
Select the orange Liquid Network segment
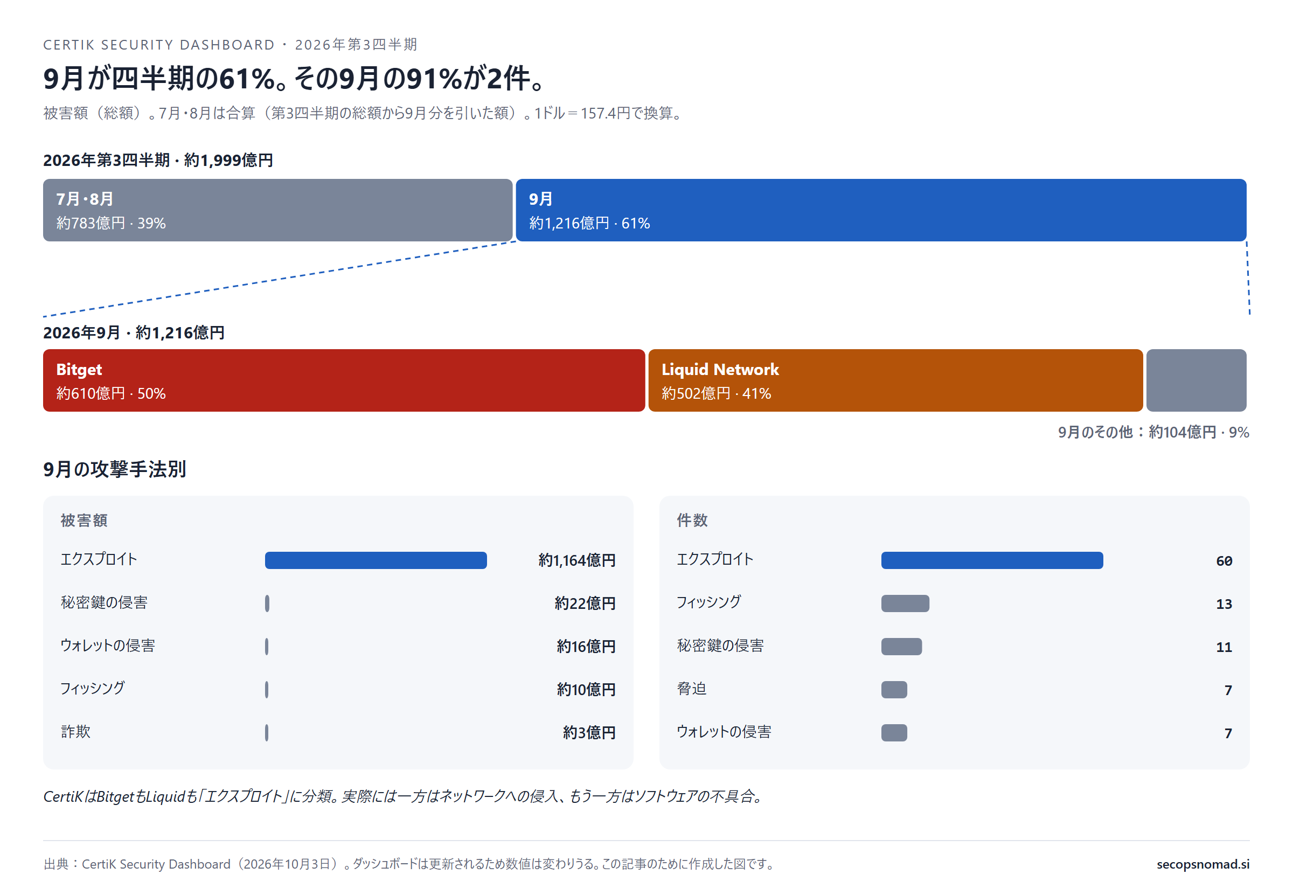click(895, 380)
